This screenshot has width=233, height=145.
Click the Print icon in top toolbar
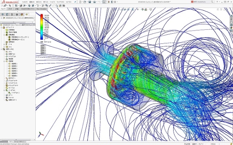(x=94, y=2)
